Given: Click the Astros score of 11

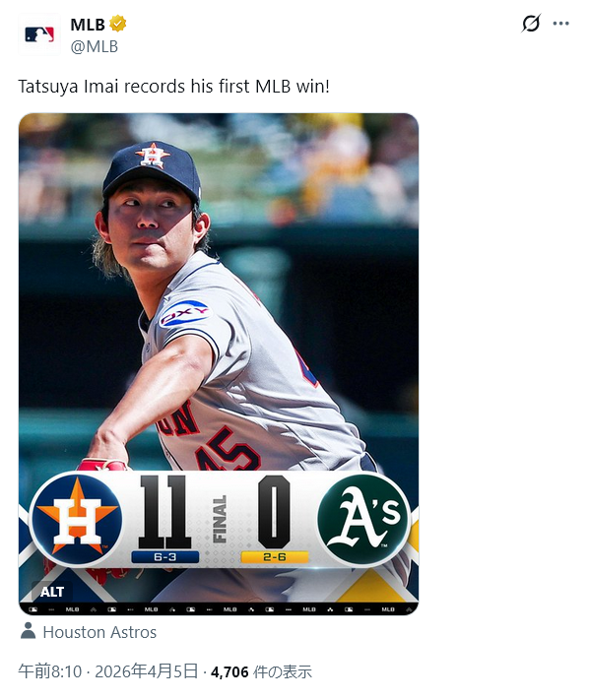Looking at the screenshot, I should pos(164,512).
